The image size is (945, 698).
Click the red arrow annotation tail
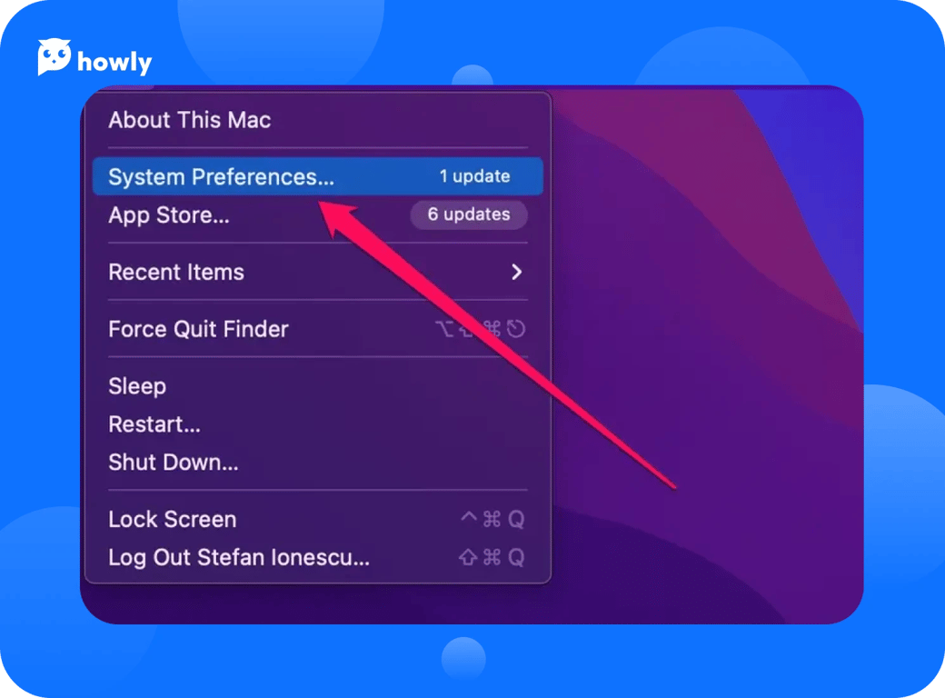669,483
